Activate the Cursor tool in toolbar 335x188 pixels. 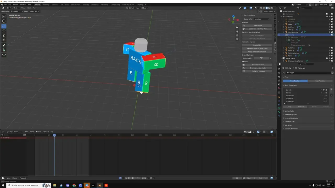tap(4, 21)
